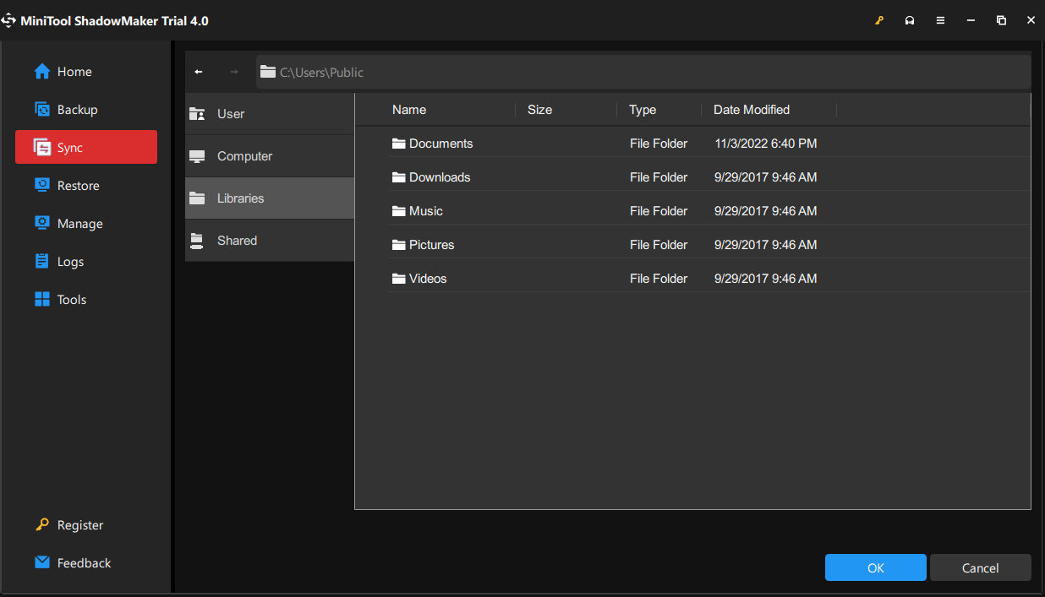Click the Feedback envelope icon
Viewport: 1045px width, 597px height.
pyautogui.click(x=42, y=562)
